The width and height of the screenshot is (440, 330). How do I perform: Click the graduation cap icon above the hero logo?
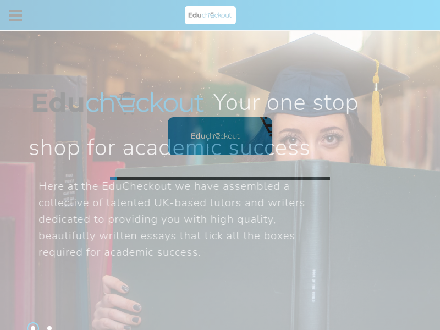pos(127,95)
